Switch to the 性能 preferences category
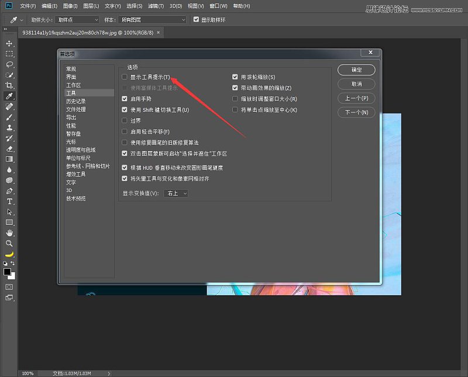This screenshot has height=377, width=468. pyautogui.click(x=71, y=125)
